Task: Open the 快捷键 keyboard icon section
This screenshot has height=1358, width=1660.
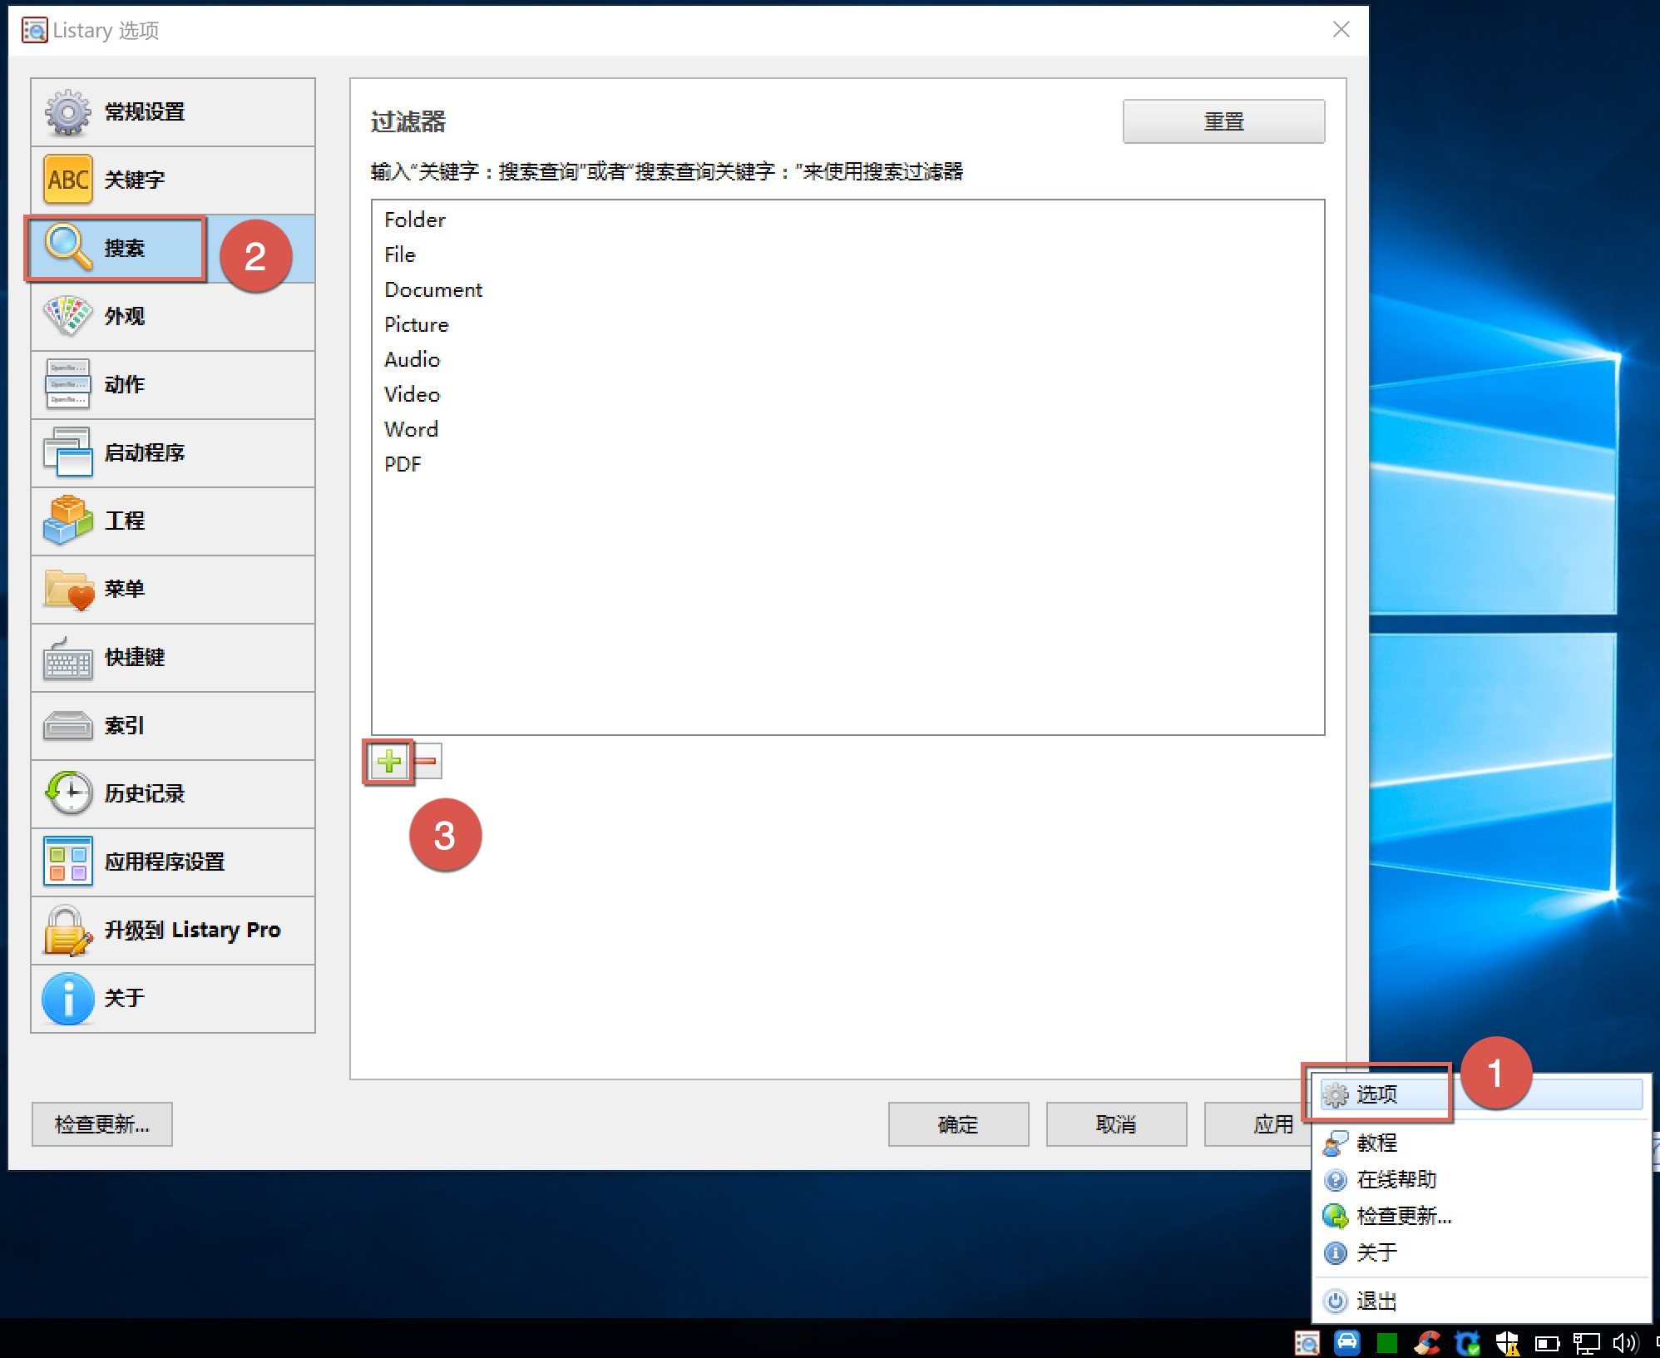Action: tap(173, 658)
